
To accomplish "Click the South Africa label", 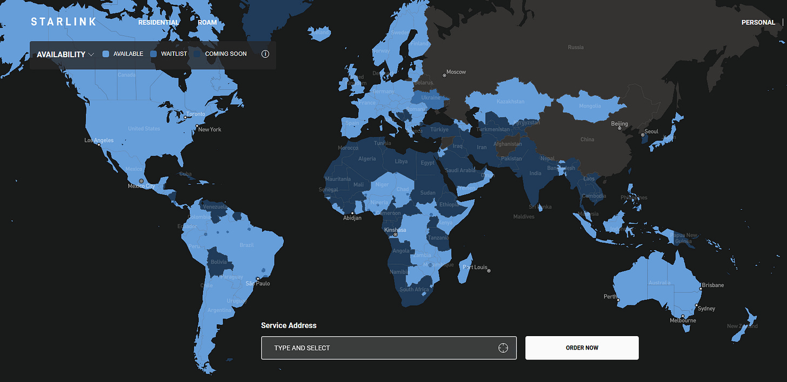I will coord(414,290).
